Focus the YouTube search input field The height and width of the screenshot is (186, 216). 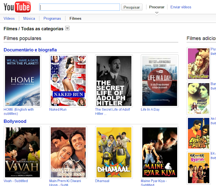pos(80,7)
